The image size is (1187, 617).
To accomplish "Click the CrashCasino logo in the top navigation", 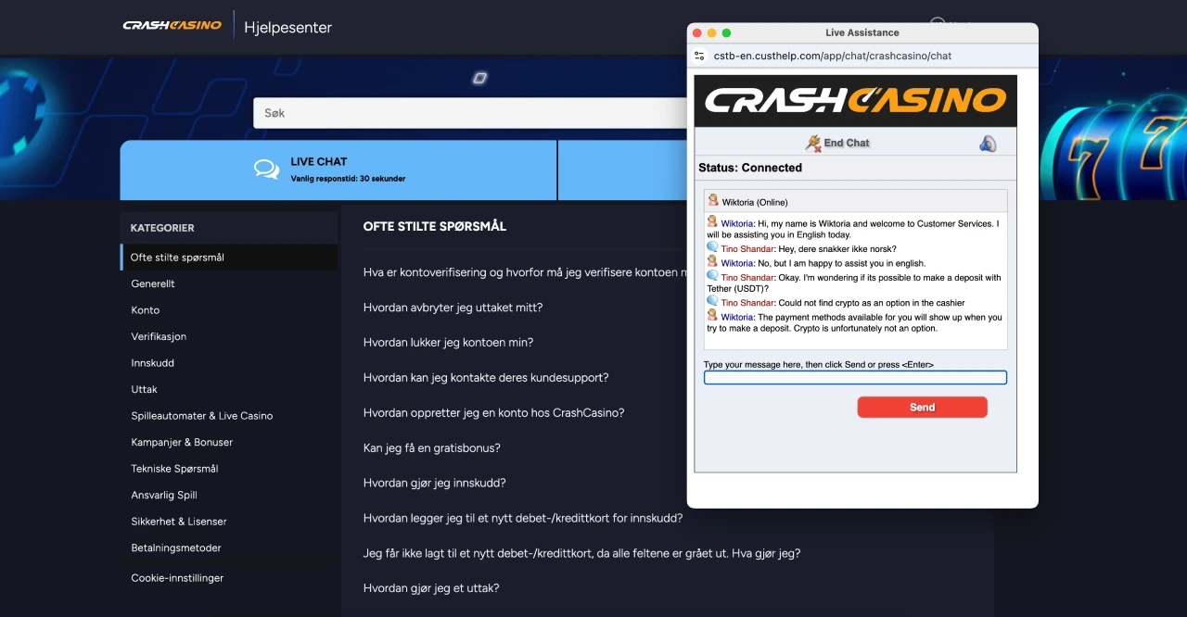I will (x=172, y=26).
